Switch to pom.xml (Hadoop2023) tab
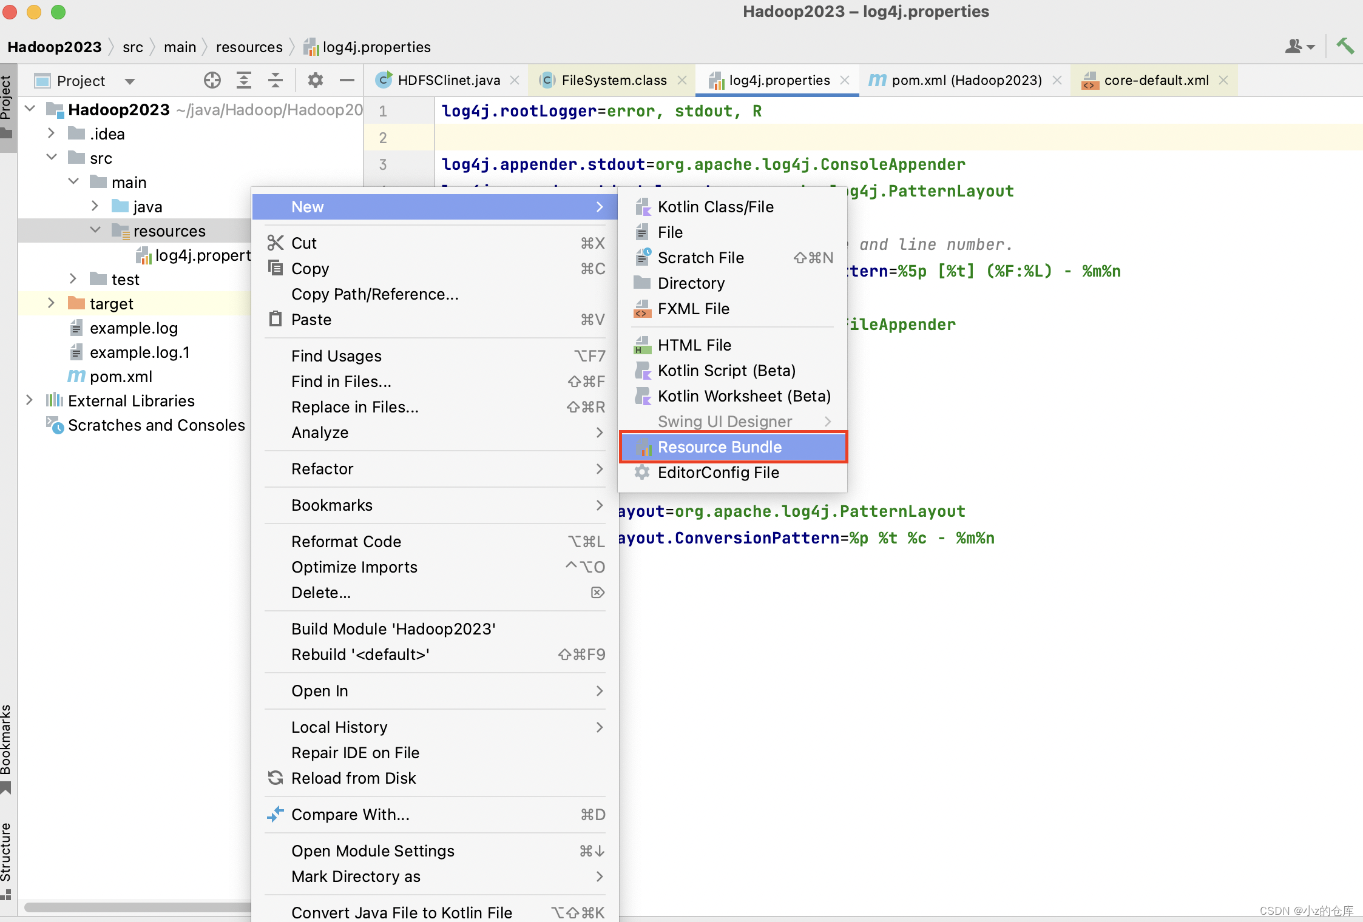This screenshot has width=1363, height=922. (x=965, y=80)
